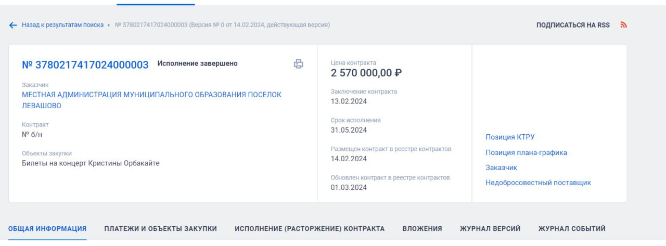Open customer 'МЕСТНАЯ АДМИНИСТРАЦИЯ МУНИЦИПАЛЬНОГО ОБРАЗОВАНИЯ' link
The width and height of the screenshot is (666, 246).
coord(151,95)
